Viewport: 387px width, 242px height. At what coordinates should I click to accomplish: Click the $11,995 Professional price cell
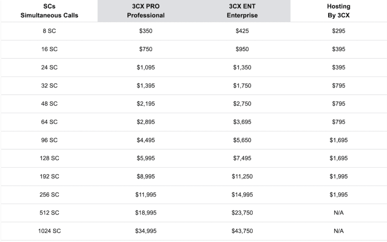click(146, 195)
